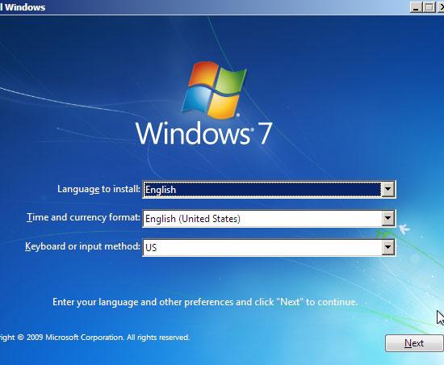
Task: Click the 2009 Microsoft Corporation copyright text
Action: [x=94, y=338]
